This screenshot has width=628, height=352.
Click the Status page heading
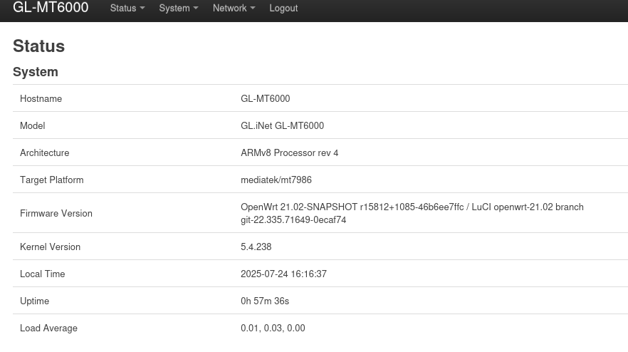(38, 46)
